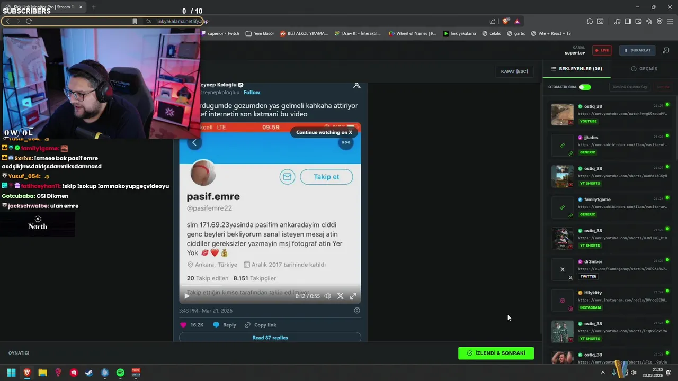Click the İzlendi & Sonraki button
The image size is (678, 381).
click(496, 353)
